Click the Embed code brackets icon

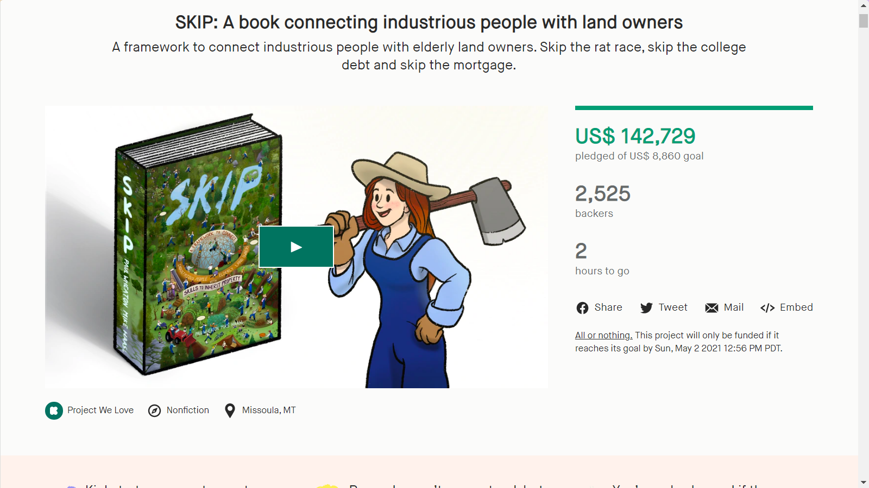point(767,308)
